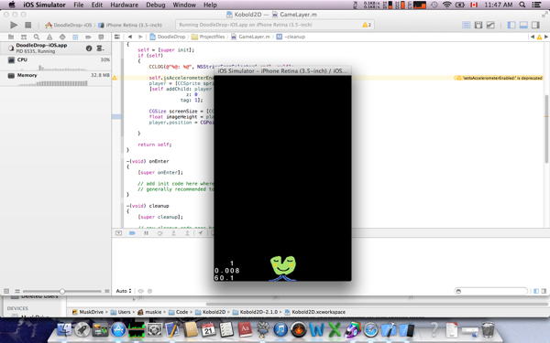Open the iOS Simulator application menu
Screen dimensions: 550x343
point(44,5)
